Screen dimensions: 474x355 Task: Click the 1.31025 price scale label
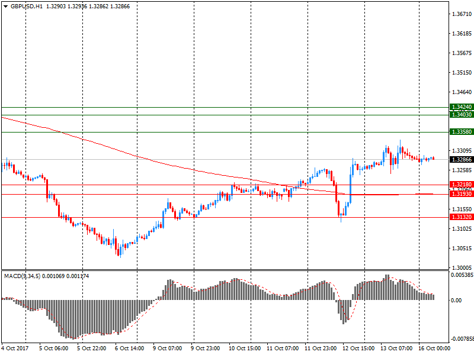coord(462,229)
